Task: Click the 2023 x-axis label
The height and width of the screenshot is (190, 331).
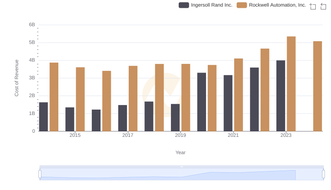Action: coord(286,135)
